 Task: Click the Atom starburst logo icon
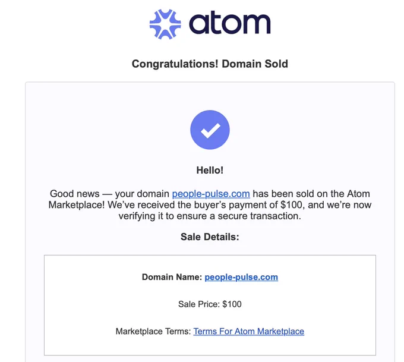tap(165, 24)
